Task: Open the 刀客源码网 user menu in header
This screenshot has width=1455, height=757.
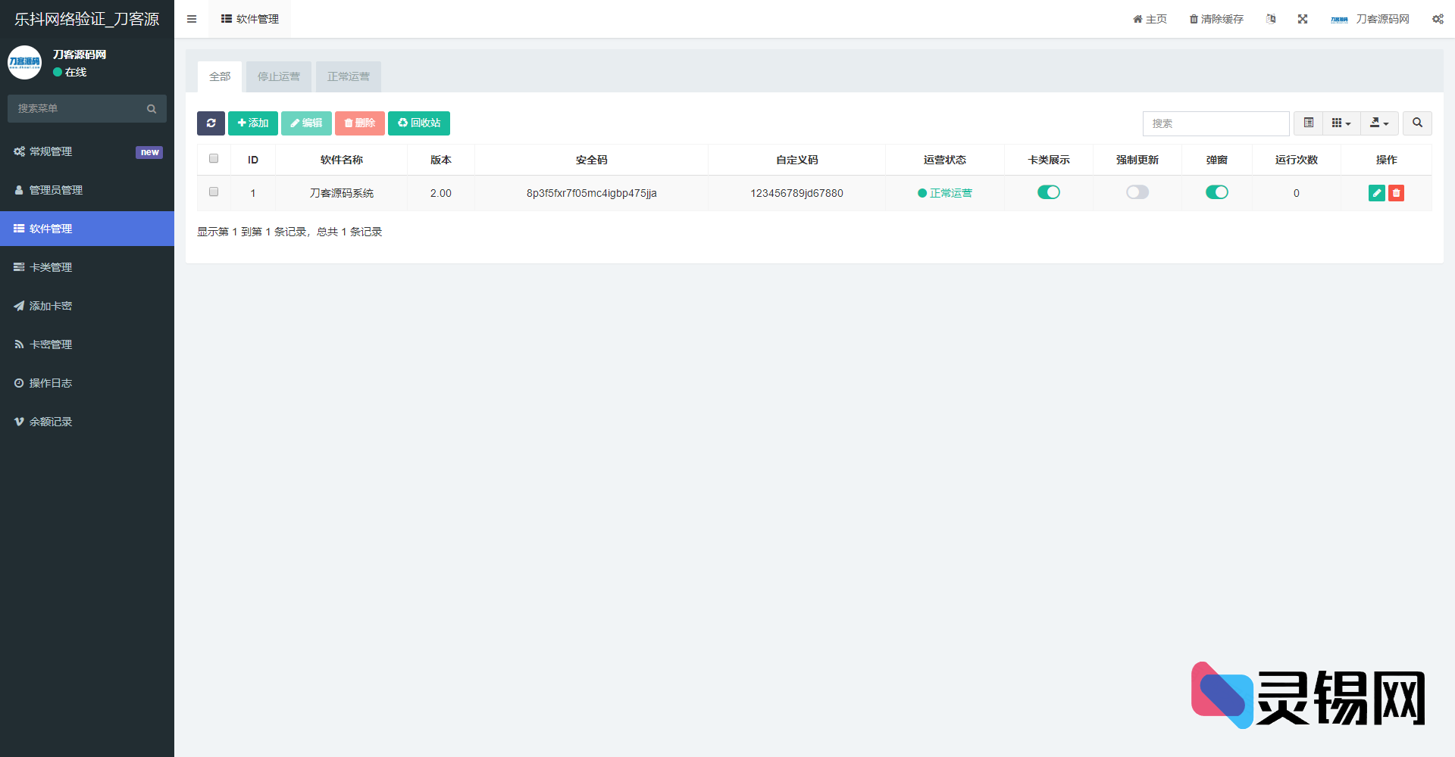Action: point(1370,19)
